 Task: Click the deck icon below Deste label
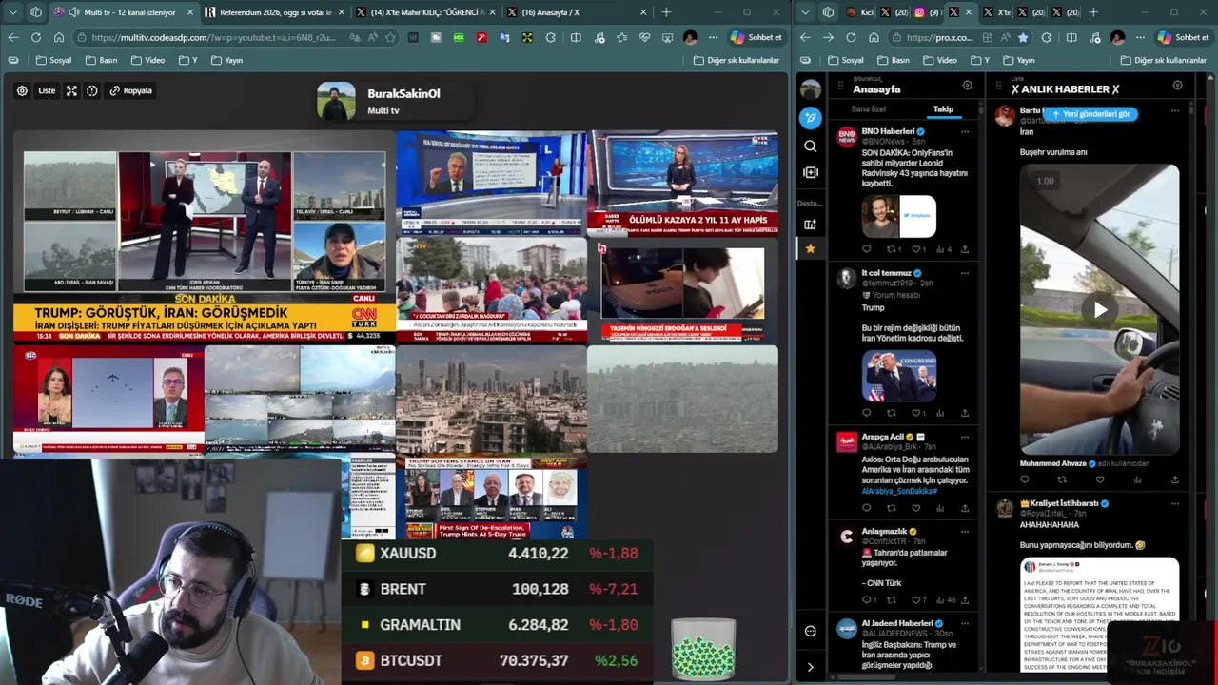coord(810,225)
